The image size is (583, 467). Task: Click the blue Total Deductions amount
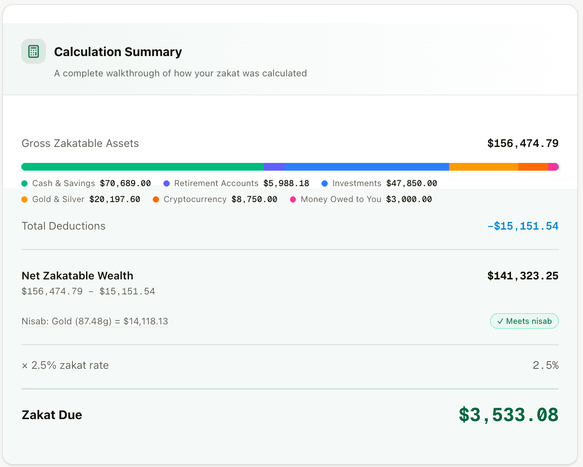pos(523,226)
